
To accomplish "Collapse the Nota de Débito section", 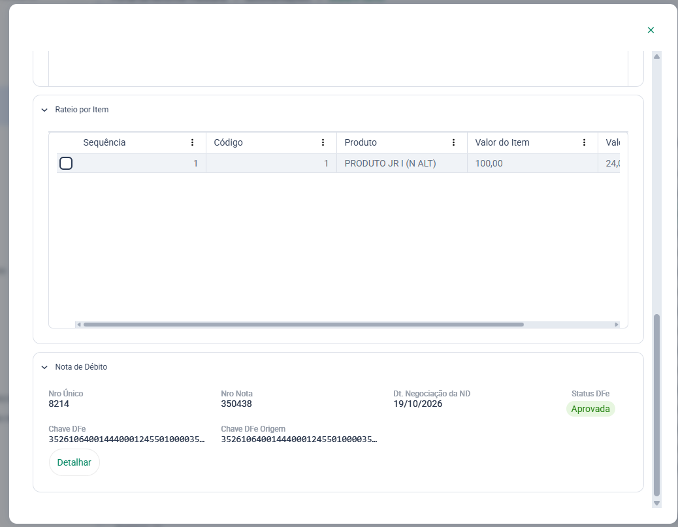I will 44,367.
